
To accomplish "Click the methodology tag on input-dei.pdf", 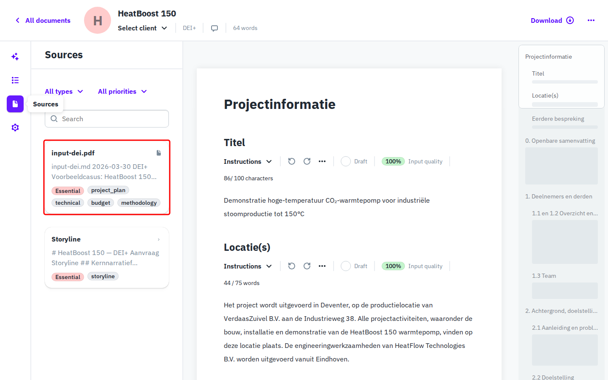I will pos(139,203).
